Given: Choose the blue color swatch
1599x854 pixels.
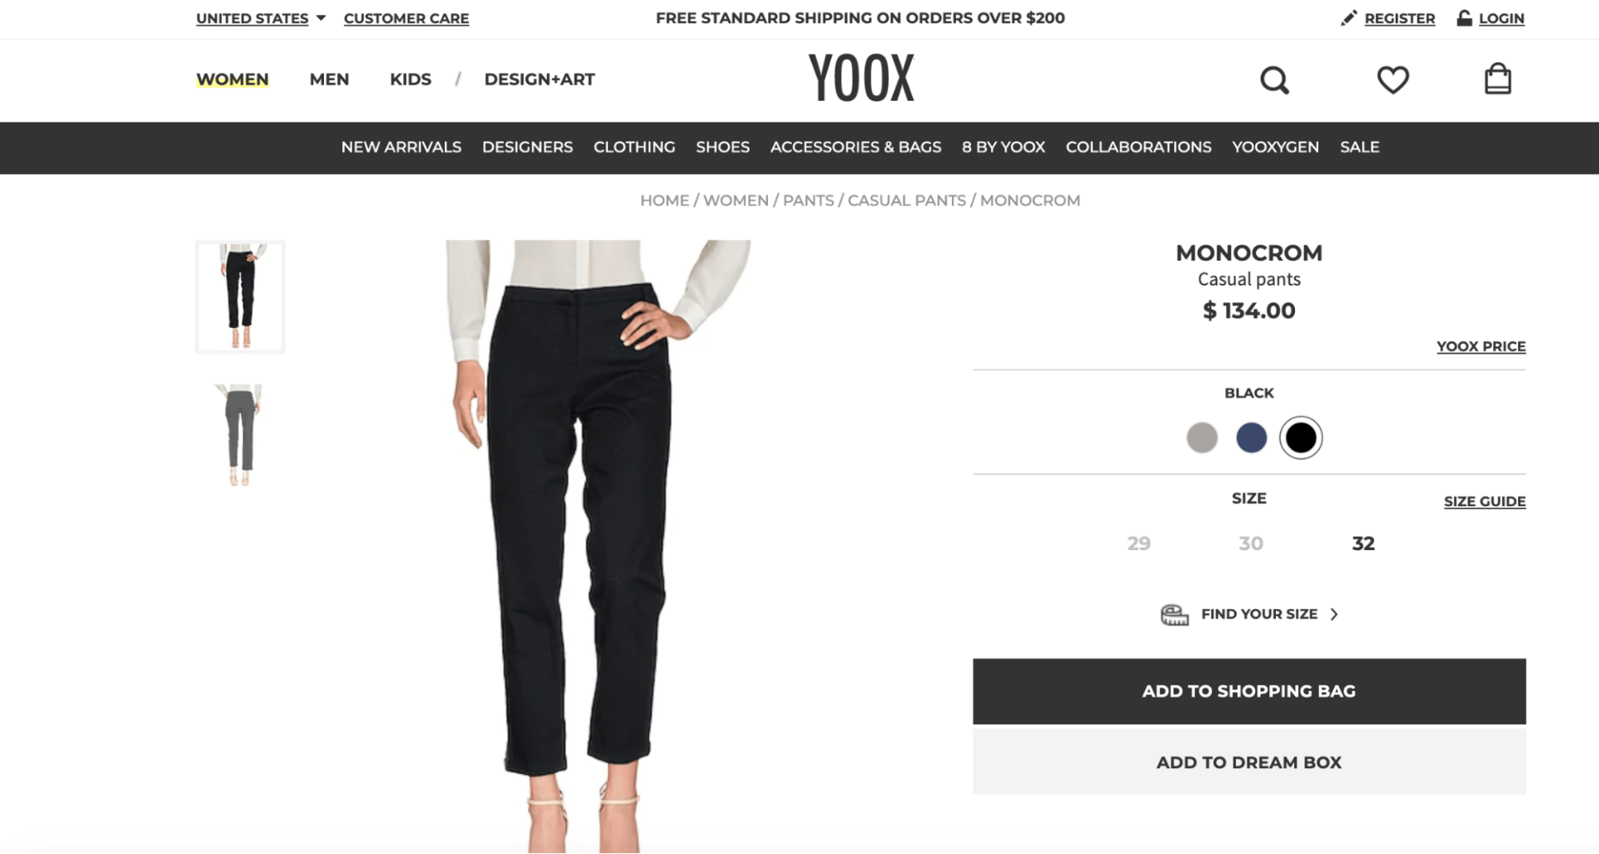Looking at the screenshot, I should (1251, 438).
